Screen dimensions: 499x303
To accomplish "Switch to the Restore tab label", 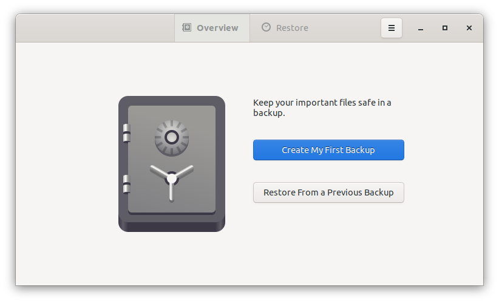I will pyautogui.click(x=292, y=28).
